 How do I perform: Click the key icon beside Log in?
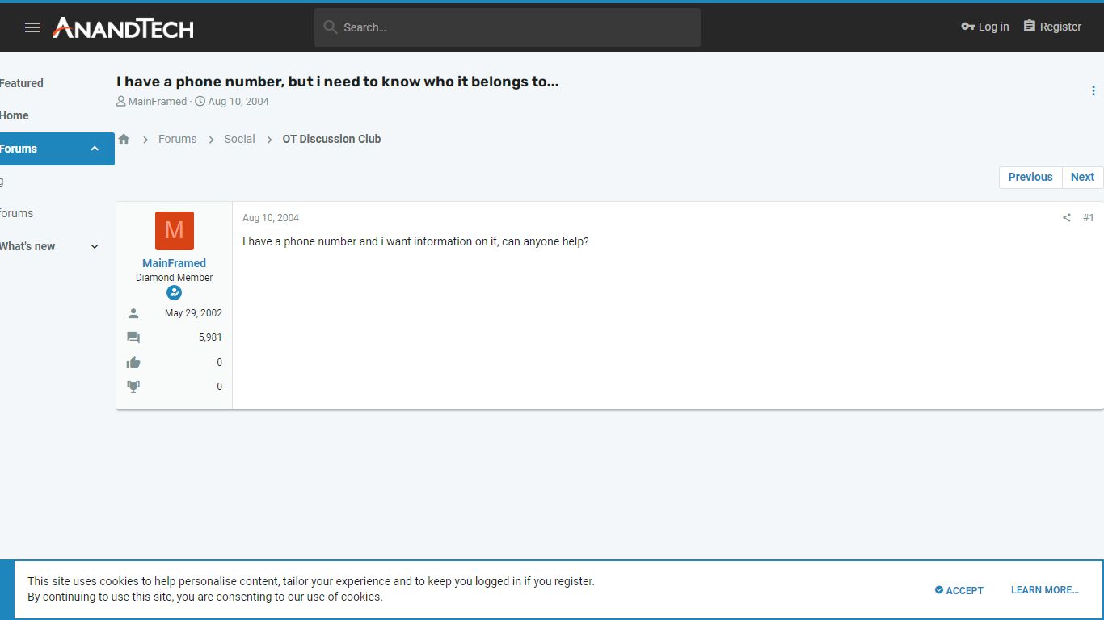click(967, 27)
